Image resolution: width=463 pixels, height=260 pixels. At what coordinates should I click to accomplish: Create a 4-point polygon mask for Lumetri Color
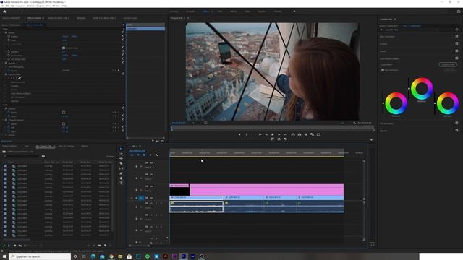tap(14, 78)
